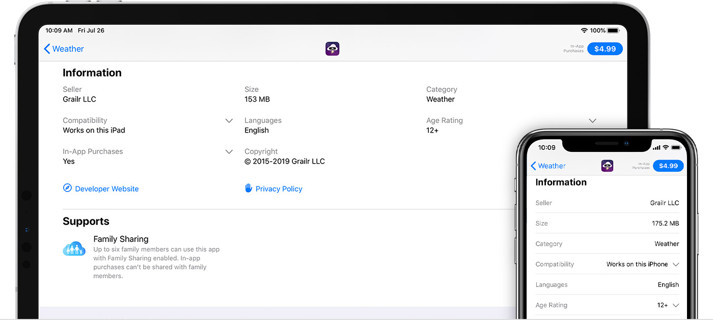Click the Supports heading
This screenshot has height=320, width=713.
[x=86, y=221]
